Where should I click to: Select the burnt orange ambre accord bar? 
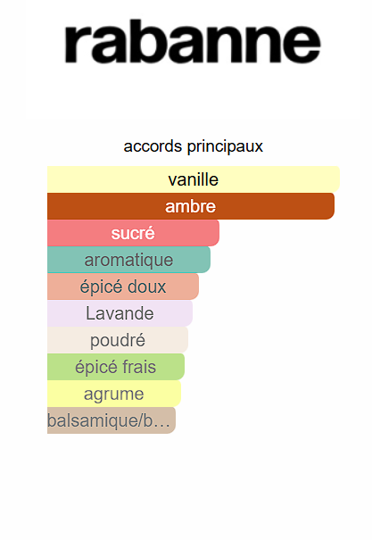click(x=191, y=206)
